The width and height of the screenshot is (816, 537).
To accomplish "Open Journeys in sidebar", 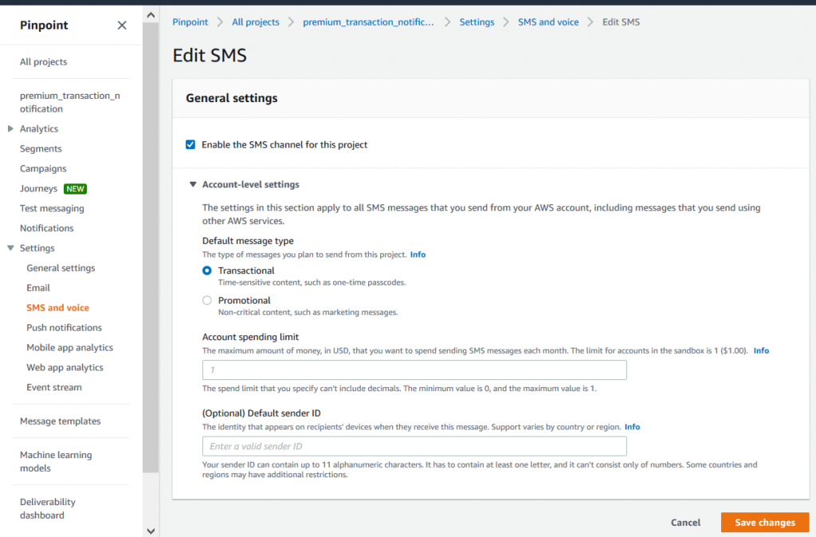I will coord(38,188).
